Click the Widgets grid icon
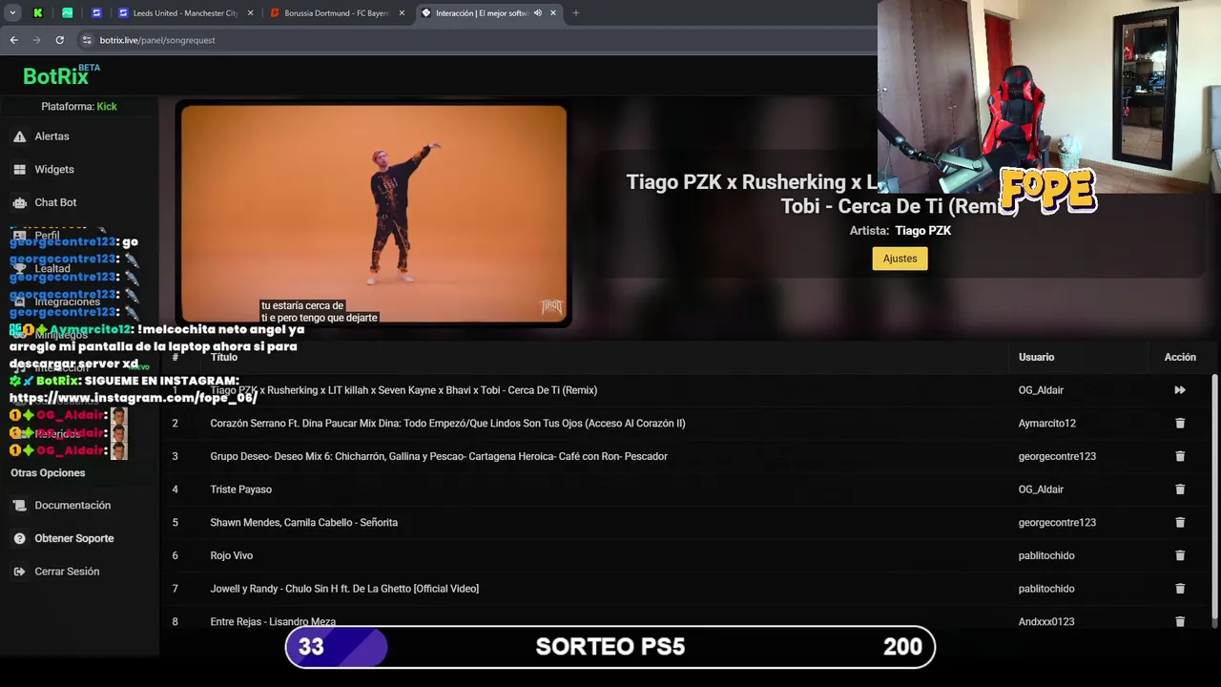This screenshot has width=1221, height=687. [x=19, y=170]
